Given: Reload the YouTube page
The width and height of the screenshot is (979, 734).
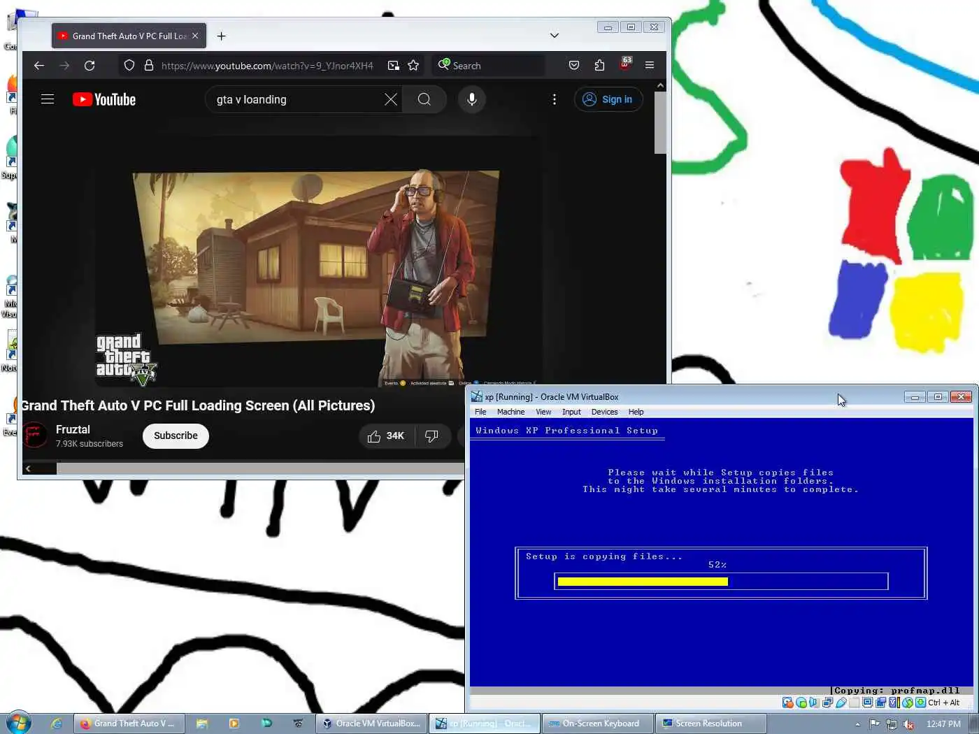Looking at the screenshot, I should 90,65.
